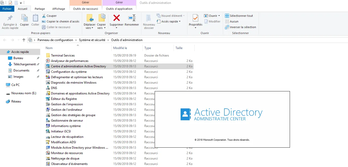Click Diagnostic de mémoire Windows icon
Screen dimensions: 348x167
48,83
